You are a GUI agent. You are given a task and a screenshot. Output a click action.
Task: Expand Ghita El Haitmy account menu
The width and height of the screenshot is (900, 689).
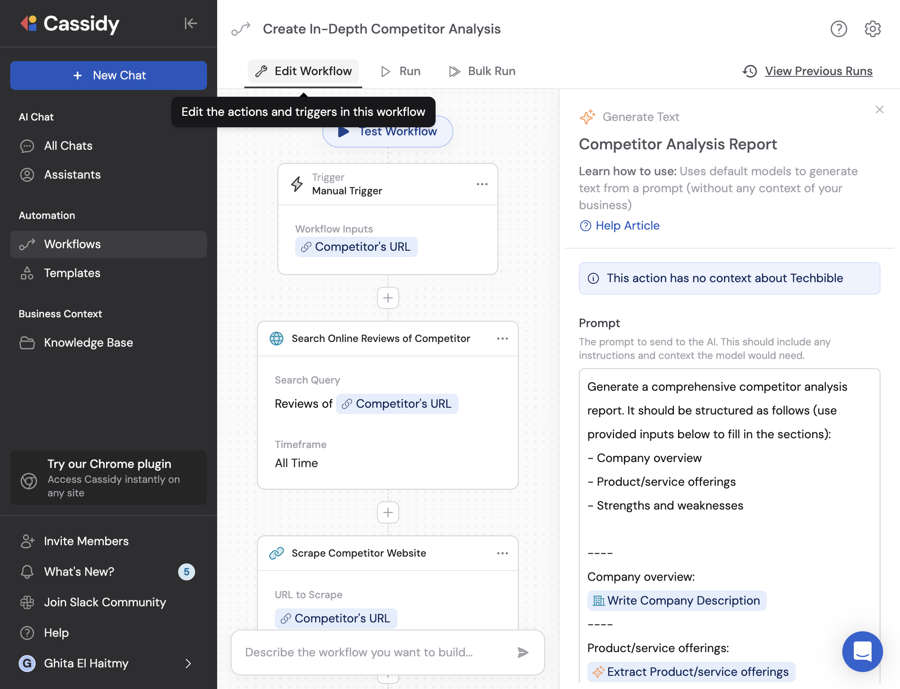109,664
